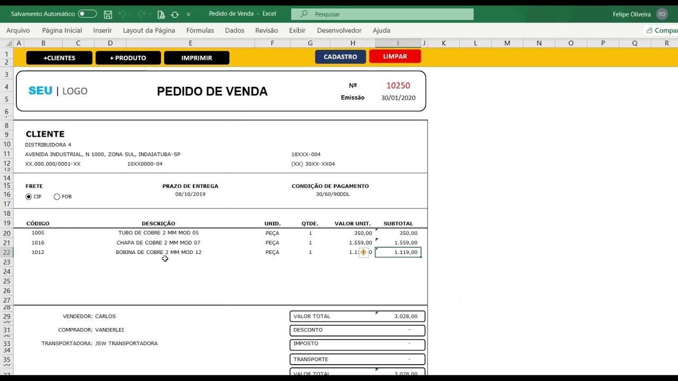The image size is (678, 381).
Task: Click unit value 1.559,00 in VALOR UNIT. column
Action: 360,243
